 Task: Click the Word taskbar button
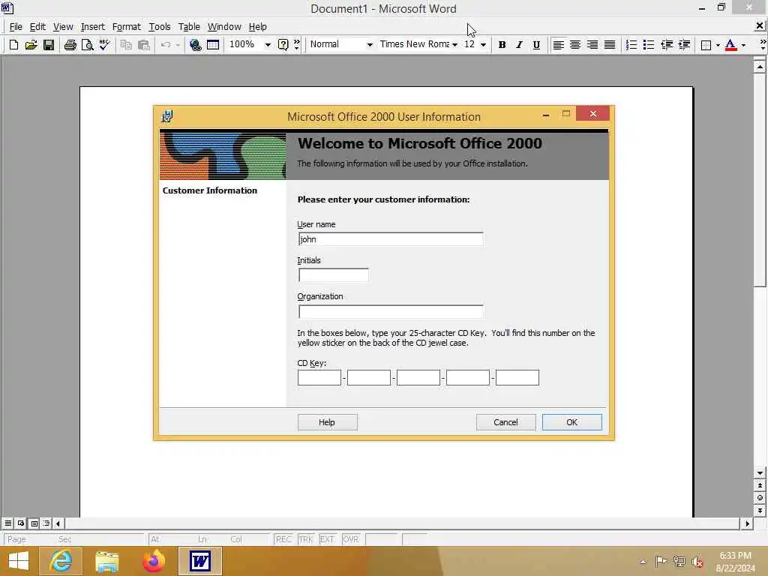pyautogui.click(x=199, y=561)
